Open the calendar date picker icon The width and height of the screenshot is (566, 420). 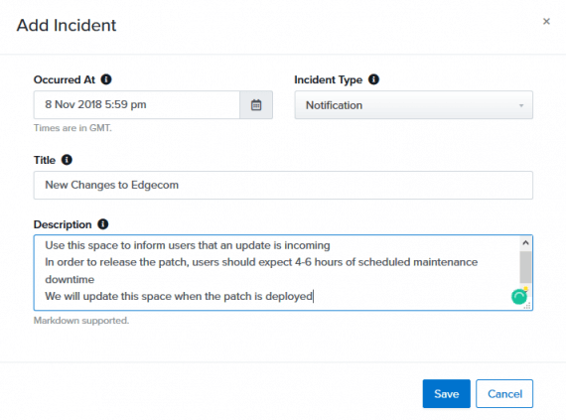[256, 105]
